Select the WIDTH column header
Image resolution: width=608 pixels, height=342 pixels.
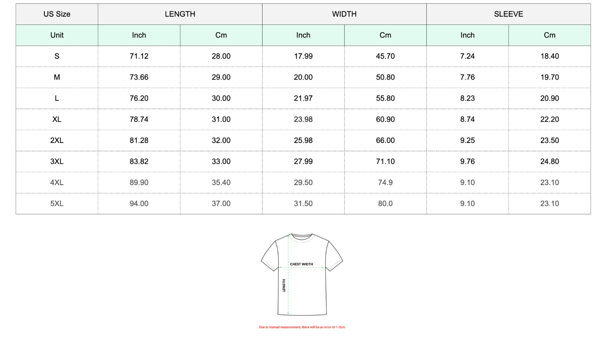click(x=344, y=14)
